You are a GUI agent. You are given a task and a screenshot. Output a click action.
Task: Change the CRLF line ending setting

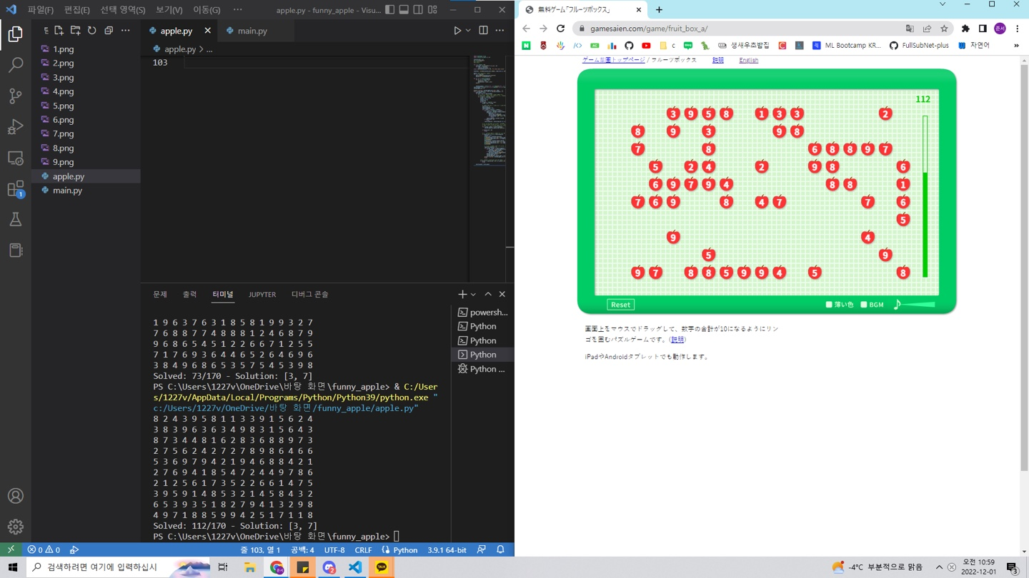(363, 550)
